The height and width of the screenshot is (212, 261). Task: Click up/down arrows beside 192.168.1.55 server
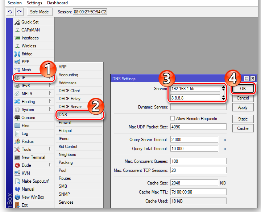pos(223,88)
